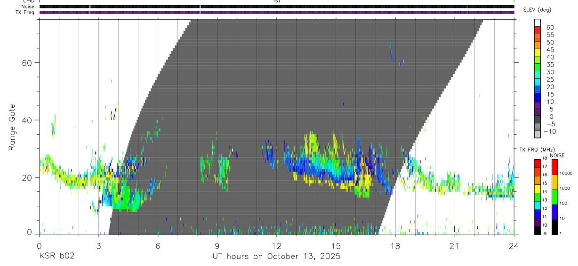Click the 'ELEV (deg)' colorbar title
Screen dimensions: 578x266
click(x=538, y=10)
